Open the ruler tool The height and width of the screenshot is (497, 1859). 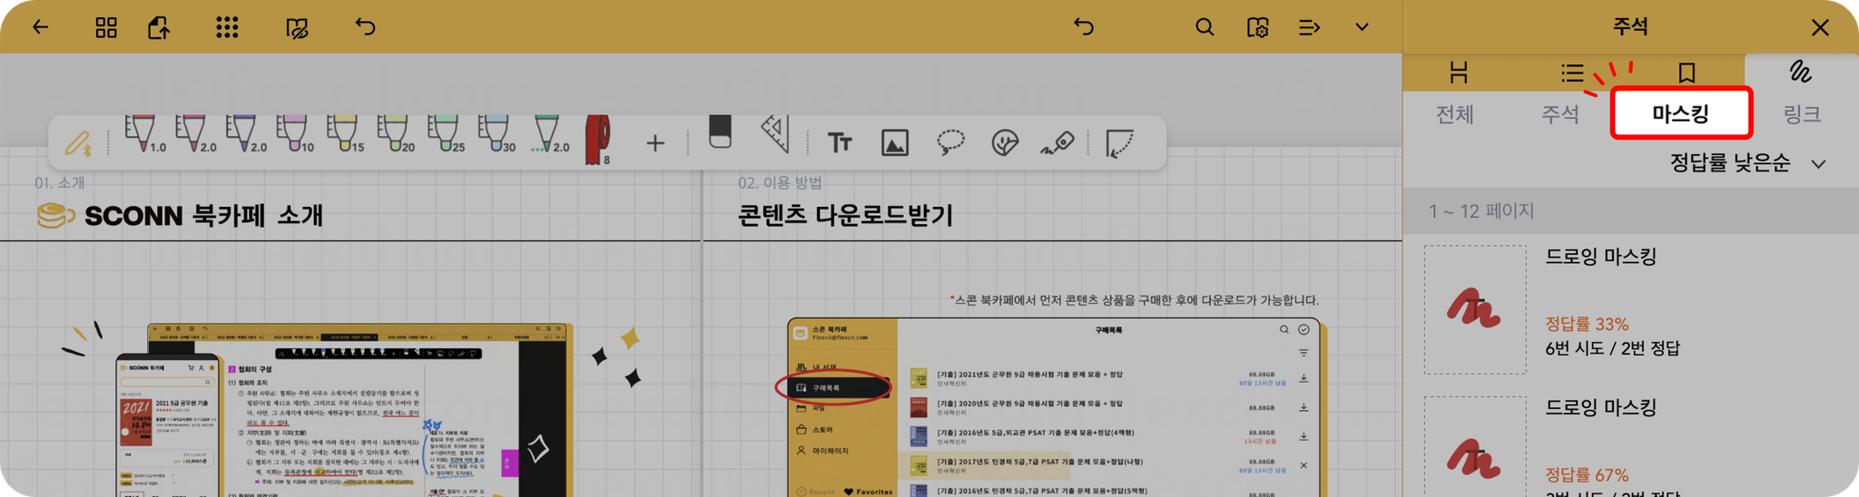(x=775, y=134)
